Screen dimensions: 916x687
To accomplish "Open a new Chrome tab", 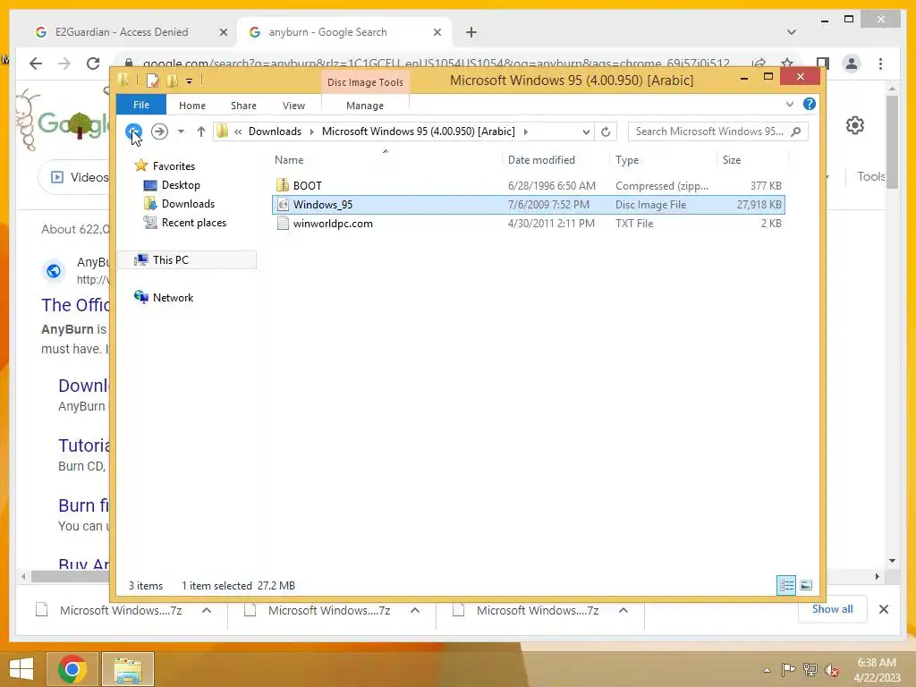I will tap(471, 32).
